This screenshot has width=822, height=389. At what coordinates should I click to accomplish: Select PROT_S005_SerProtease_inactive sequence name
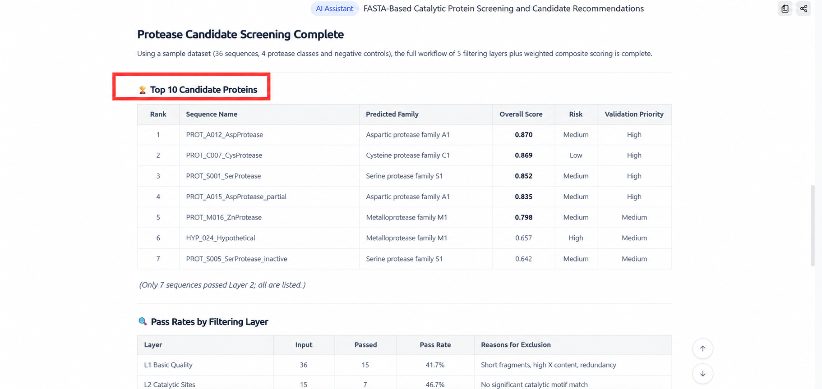(x=236, y=259)
